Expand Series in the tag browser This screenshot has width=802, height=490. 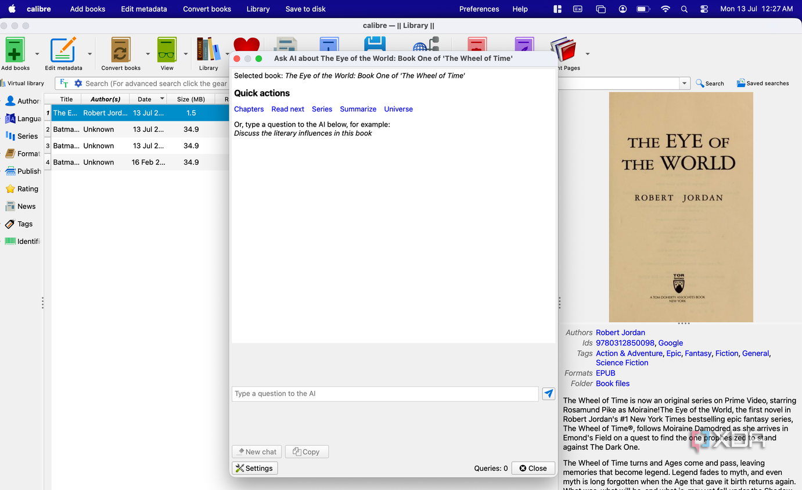(22, 136)
